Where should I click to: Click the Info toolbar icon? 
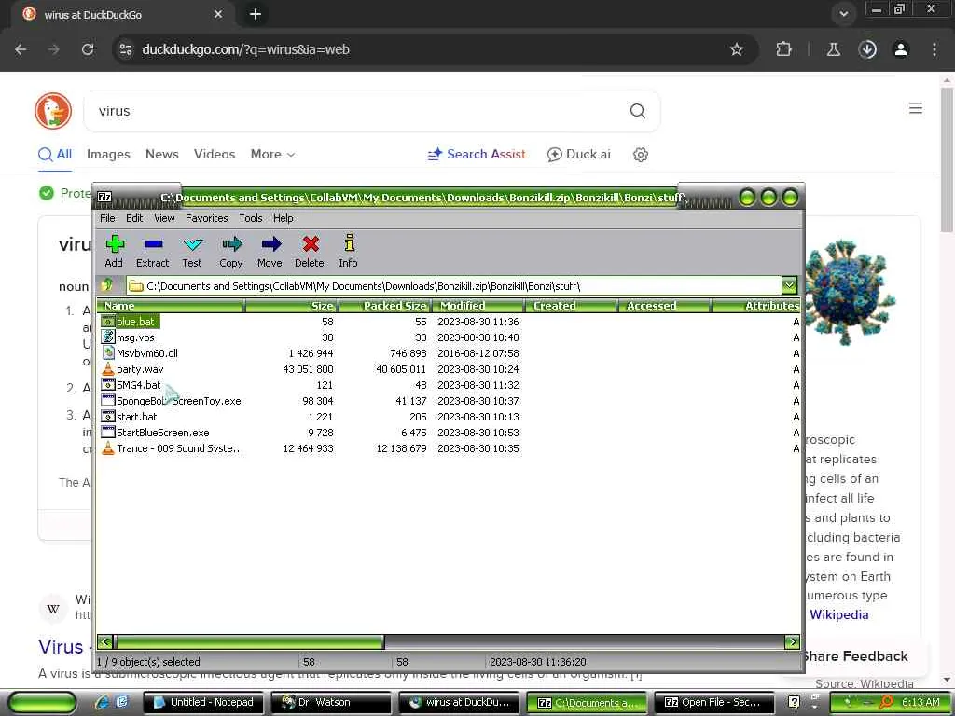pos(349,243)
